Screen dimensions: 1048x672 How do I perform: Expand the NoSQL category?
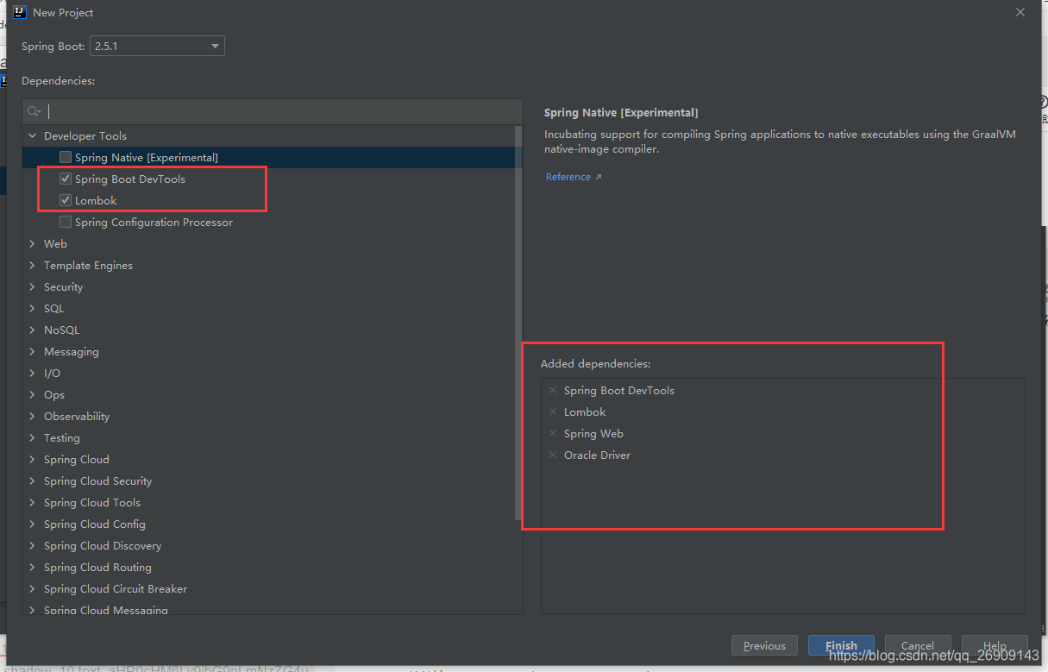[33, 330]
